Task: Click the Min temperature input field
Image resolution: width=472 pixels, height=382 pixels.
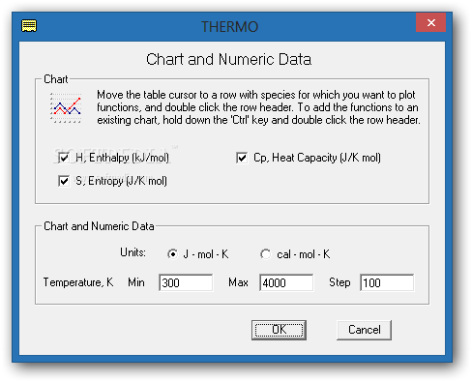Action: (x=186, y=282)
